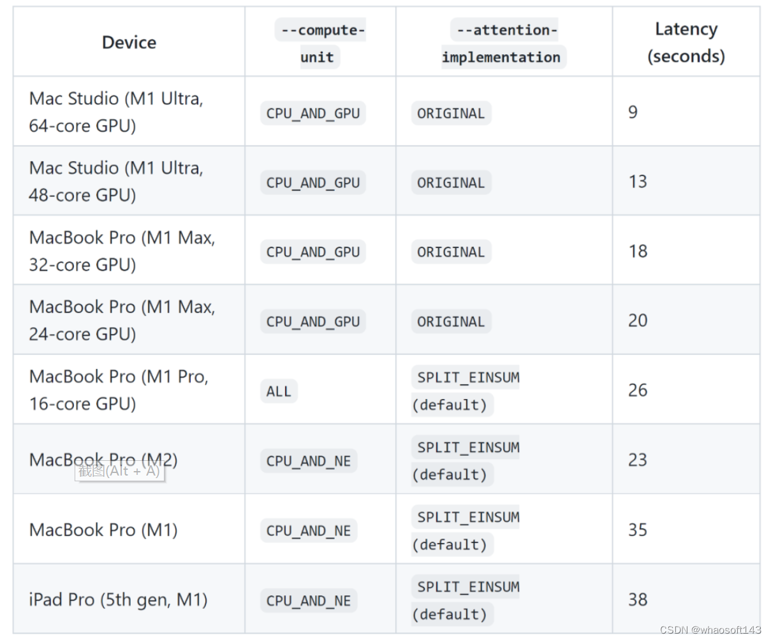The image size is (771, 640).
Task: Click the "--attention-implementation" header label
Action: click(503, 43)
